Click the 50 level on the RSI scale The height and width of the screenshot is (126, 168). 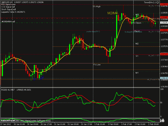pyautogui.click(x=161, y=103)
